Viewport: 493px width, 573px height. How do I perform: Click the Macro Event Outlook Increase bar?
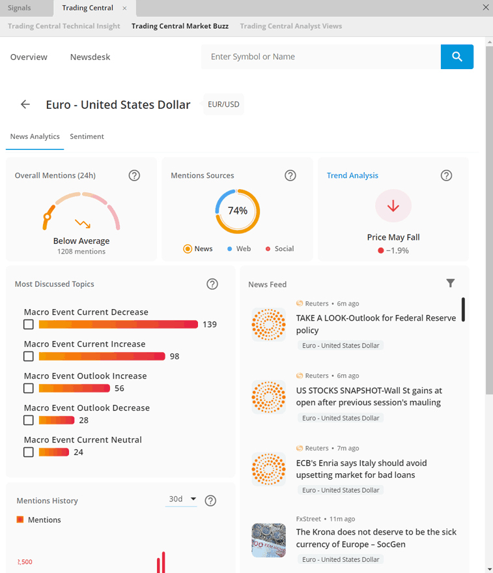74,388
